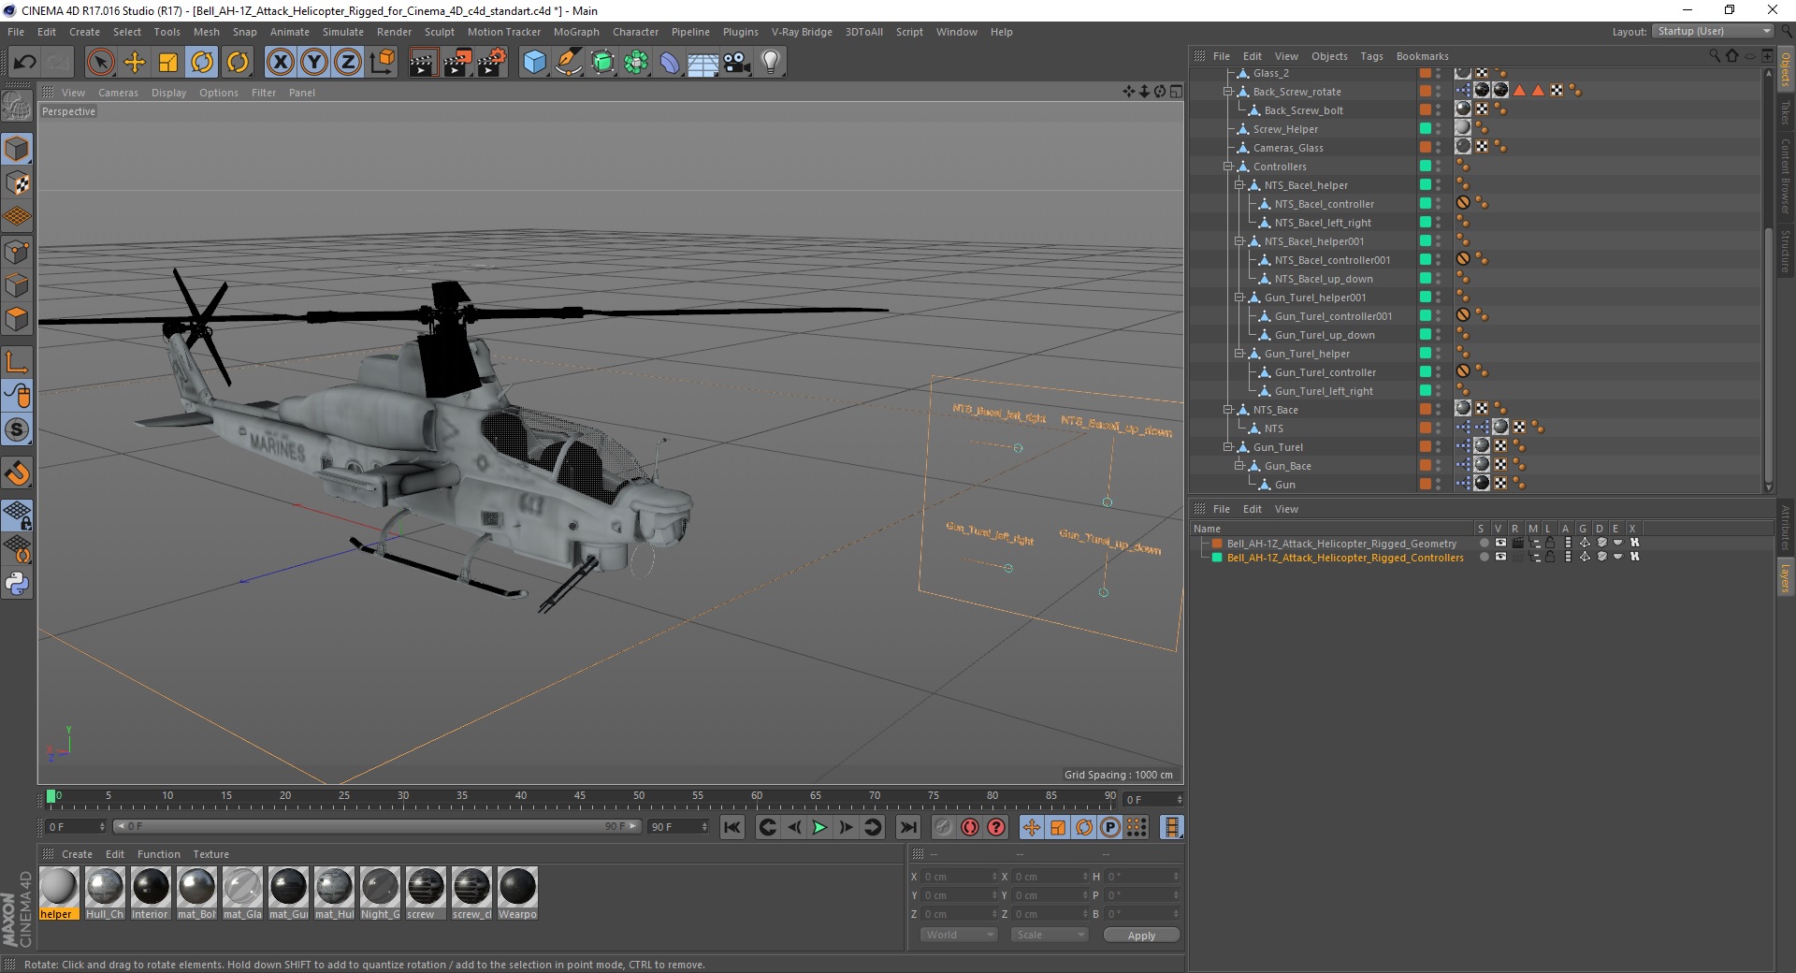Open Edit Render Settings
The height and width of the screenshot is (973, 1796).
(492, 63)
